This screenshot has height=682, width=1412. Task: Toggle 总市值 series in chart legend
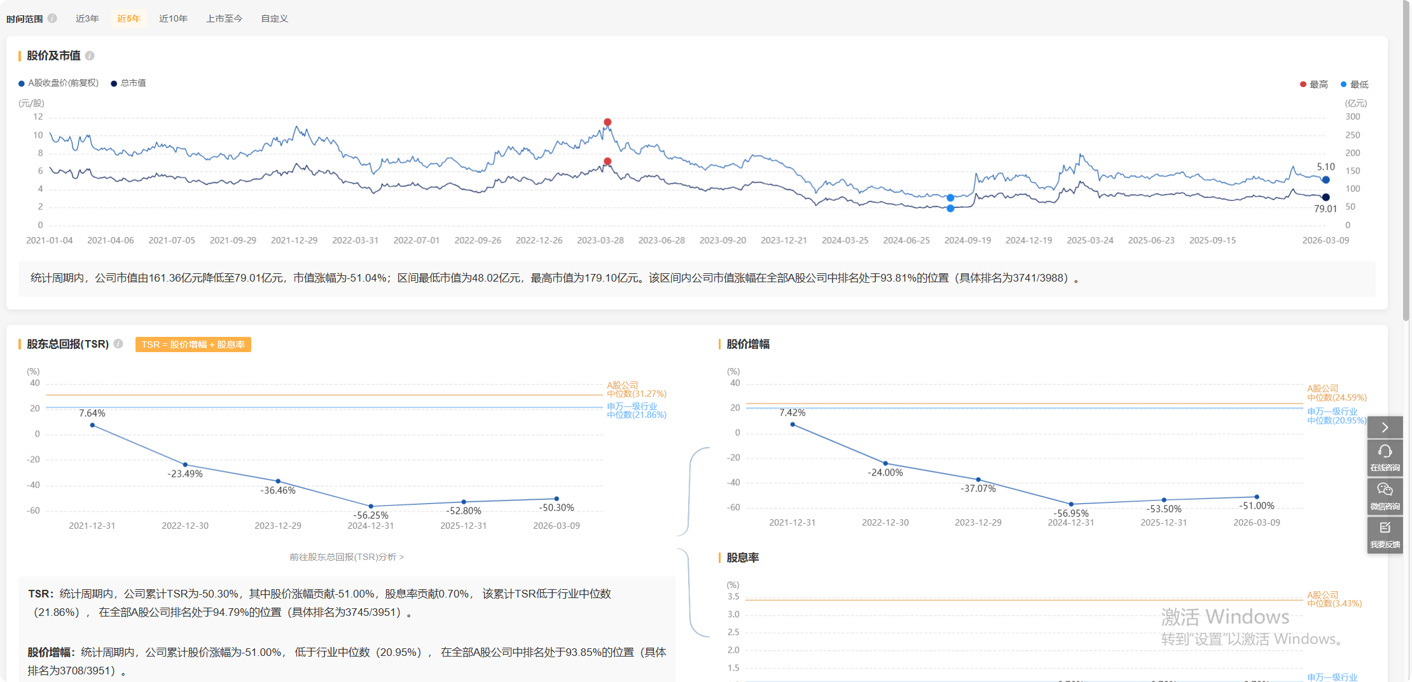click(x=128, y=83)
